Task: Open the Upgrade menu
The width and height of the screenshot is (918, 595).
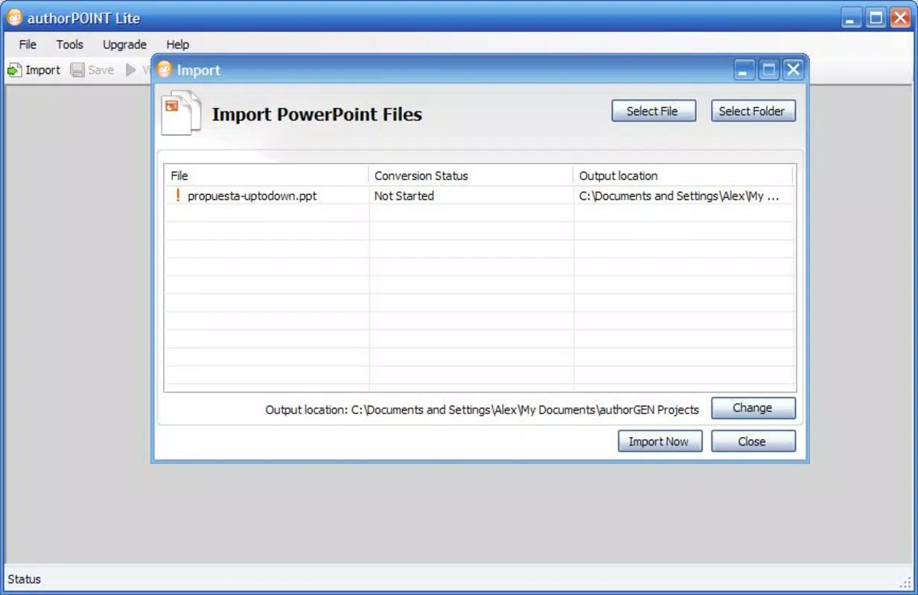Action: pyautogui.click(x=124, y=45)
